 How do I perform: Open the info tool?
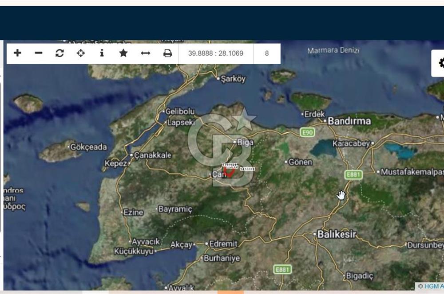click(x=102, y=53)
